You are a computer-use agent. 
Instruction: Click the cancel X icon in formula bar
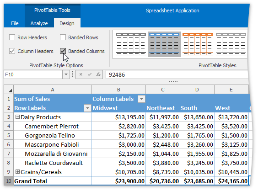[81, 74]
